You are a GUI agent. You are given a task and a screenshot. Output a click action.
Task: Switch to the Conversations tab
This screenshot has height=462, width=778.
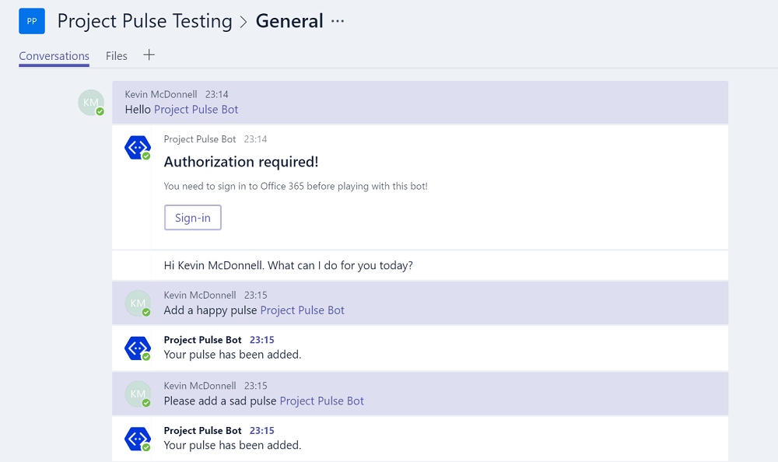pyautogui.click(x=54, y=56)
